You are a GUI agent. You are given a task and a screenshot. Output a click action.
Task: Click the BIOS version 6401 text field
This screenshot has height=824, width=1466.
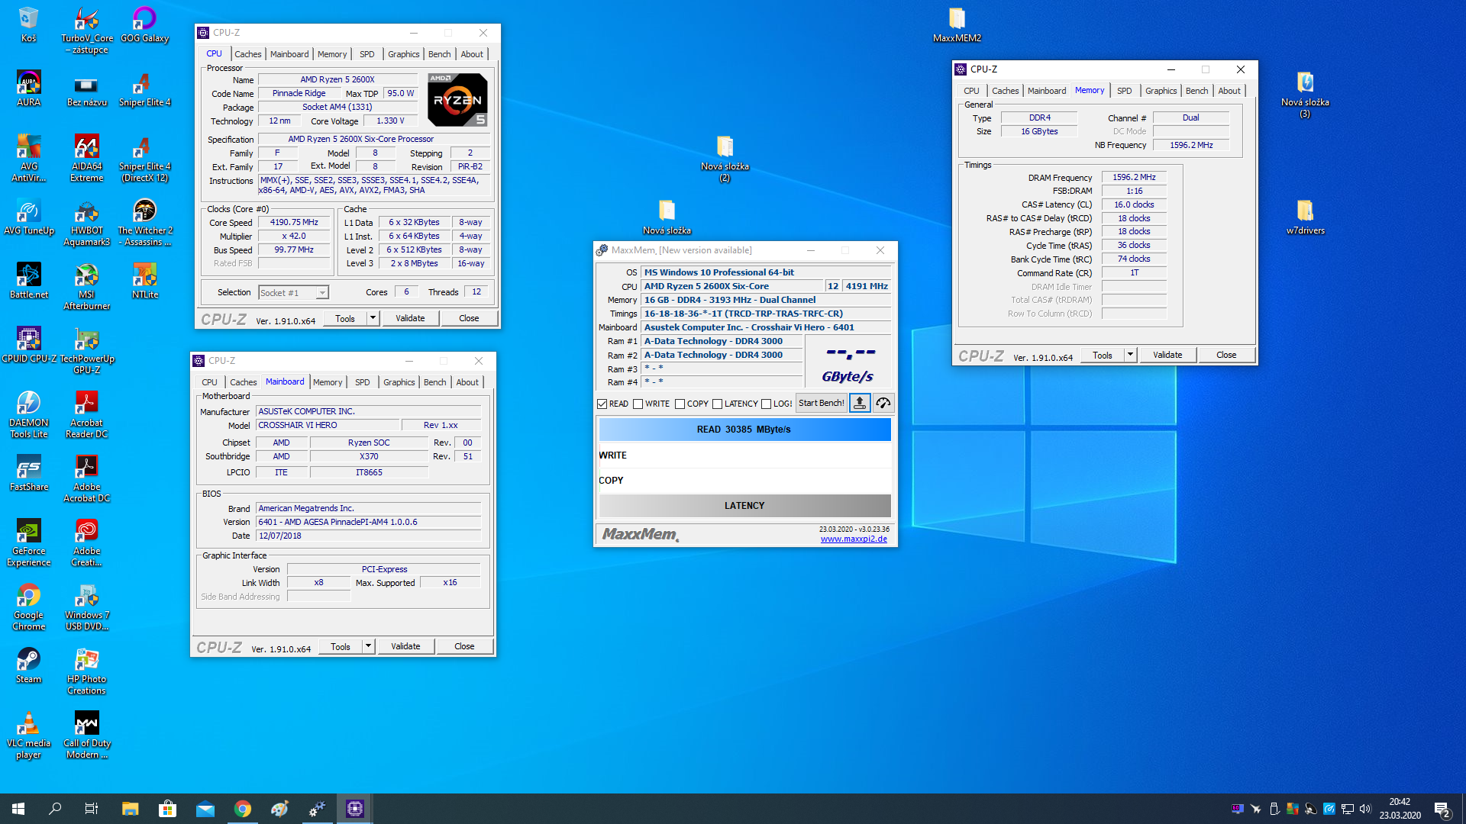point(368,522)
